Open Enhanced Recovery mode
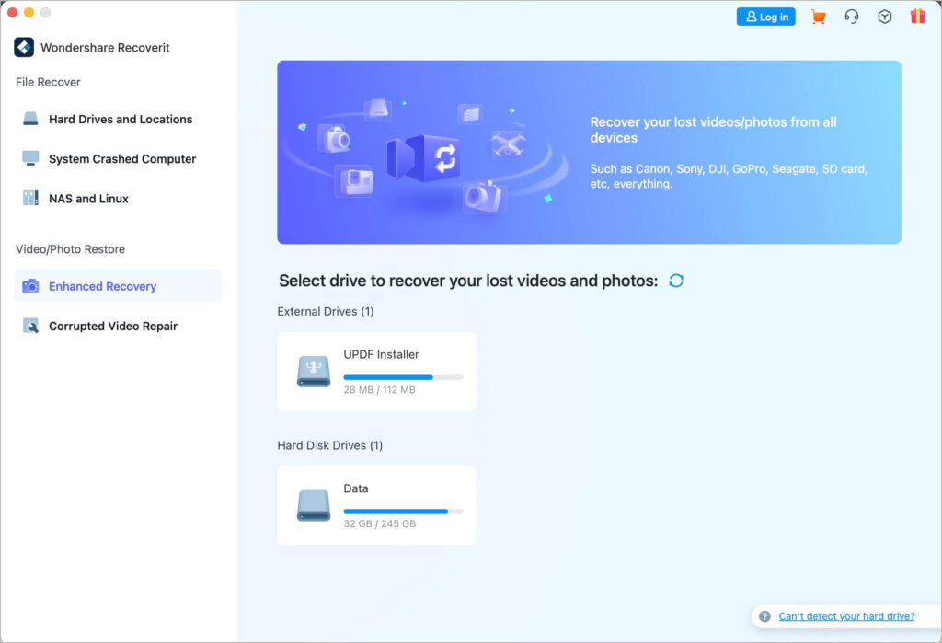The height and width of the screenshot is (643, 942). coord(102,286)
